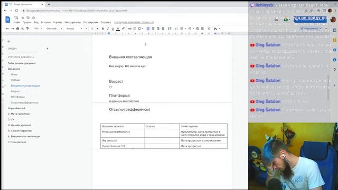Open the bulleted list style arrow
Screen dimensions: 338x190
pyautogui.click(x=185, y=29)
